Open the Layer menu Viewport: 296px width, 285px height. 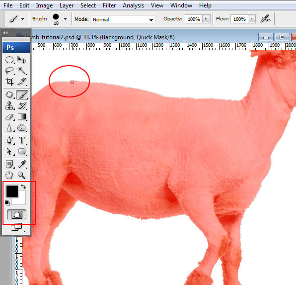[67, 5]
